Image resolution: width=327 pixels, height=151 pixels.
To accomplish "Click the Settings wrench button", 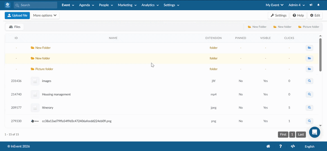I will pyautogui.click(x=278, y=16).
